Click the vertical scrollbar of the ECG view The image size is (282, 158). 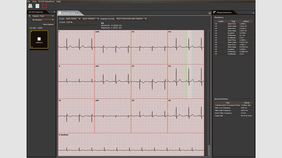(209, 88)
